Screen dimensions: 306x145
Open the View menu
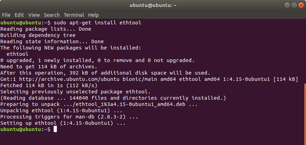click(x=34, y=15)
